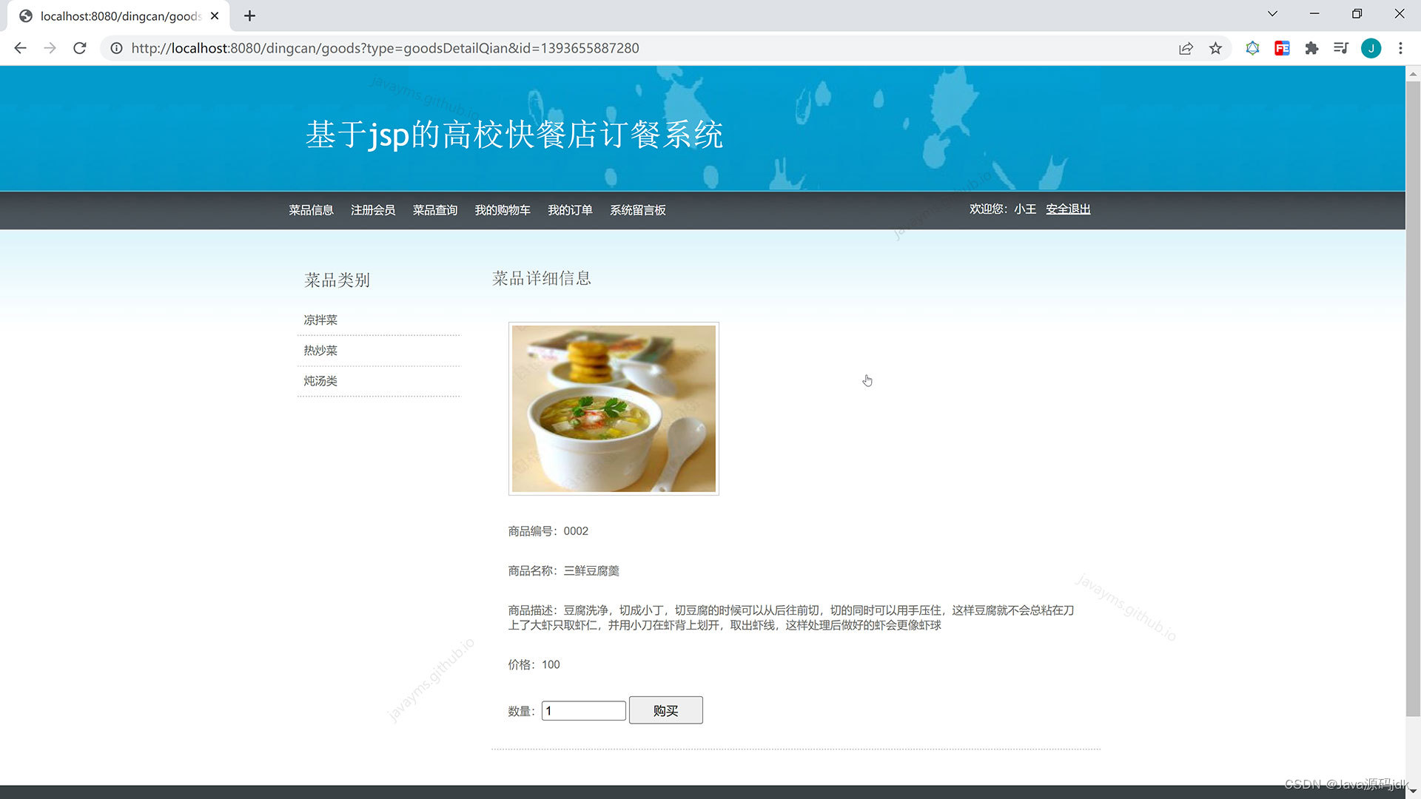Image resolution: width=1421 pixels, height=799 pixels.
Task: Open the browser share menu
Action: [x=1186, y=48]
